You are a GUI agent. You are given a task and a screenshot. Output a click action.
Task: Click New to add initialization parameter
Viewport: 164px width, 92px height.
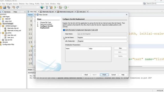click(x=120, y=48)
